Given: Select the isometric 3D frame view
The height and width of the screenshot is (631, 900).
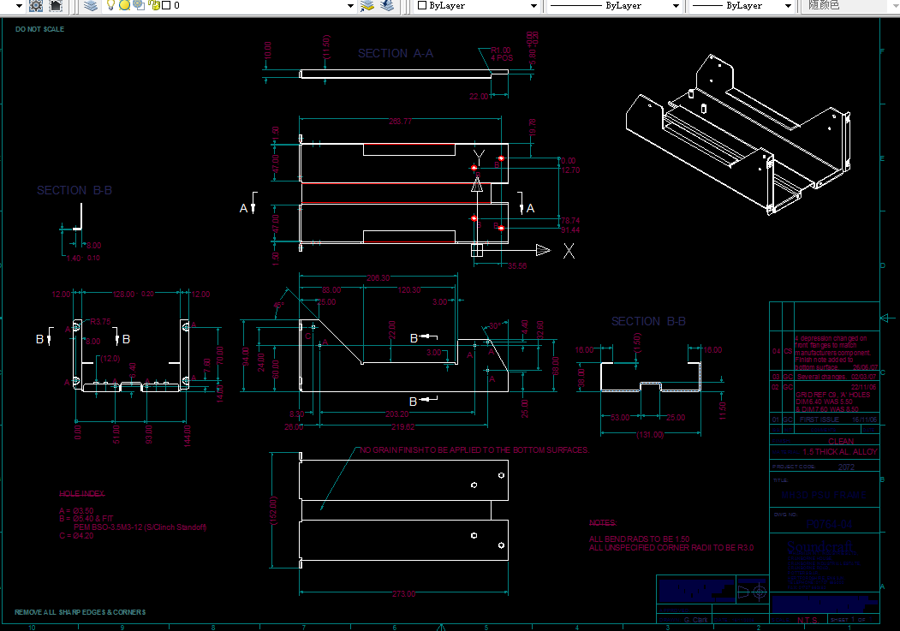Looking at the screenshot, I should coord(739,134).
